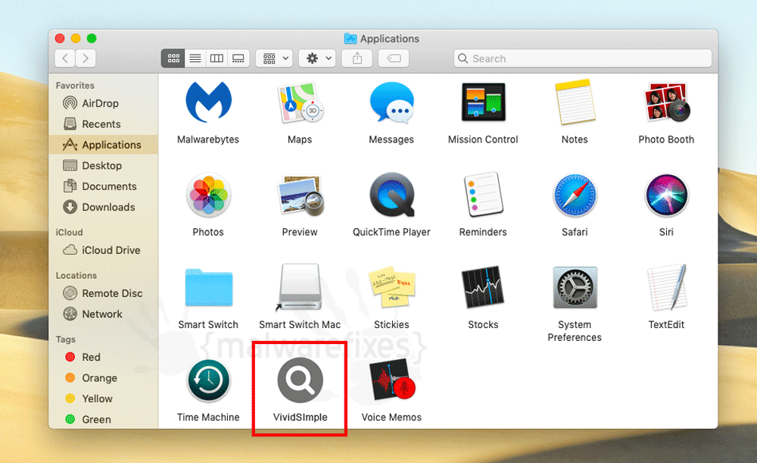Viewport: 757px width, 463px height.
Task: Select the Reminders app icon
Action: tap(483, 195)
